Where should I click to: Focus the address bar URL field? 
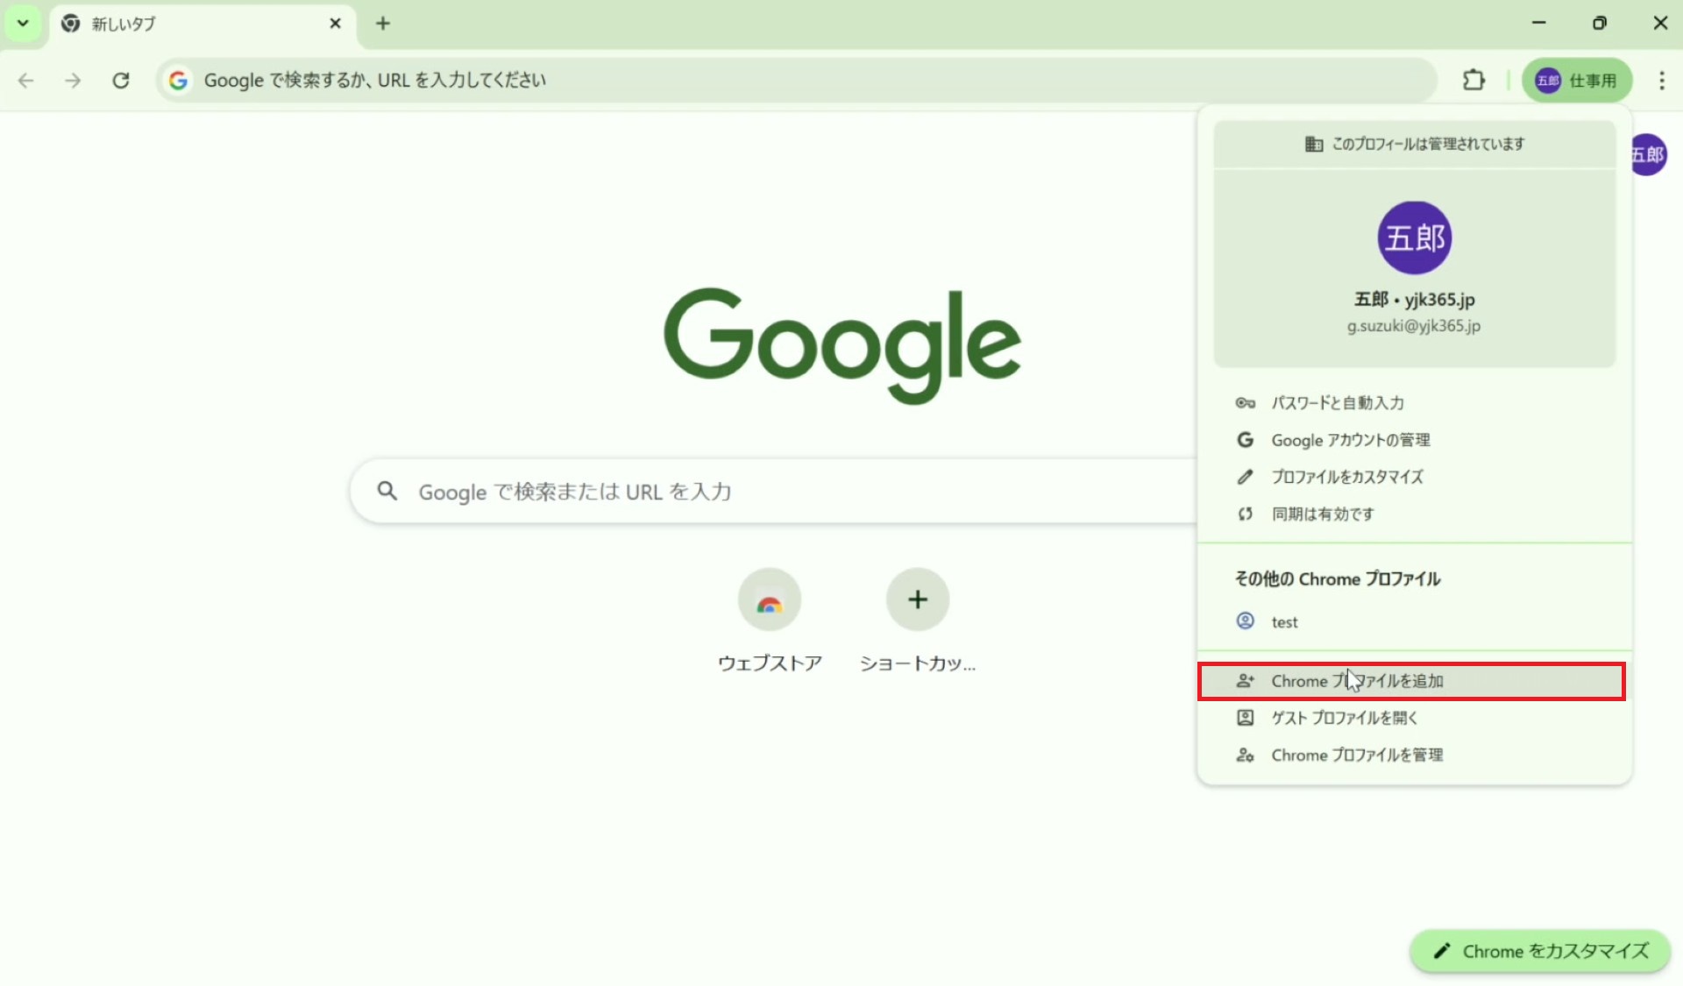(789, 80)
